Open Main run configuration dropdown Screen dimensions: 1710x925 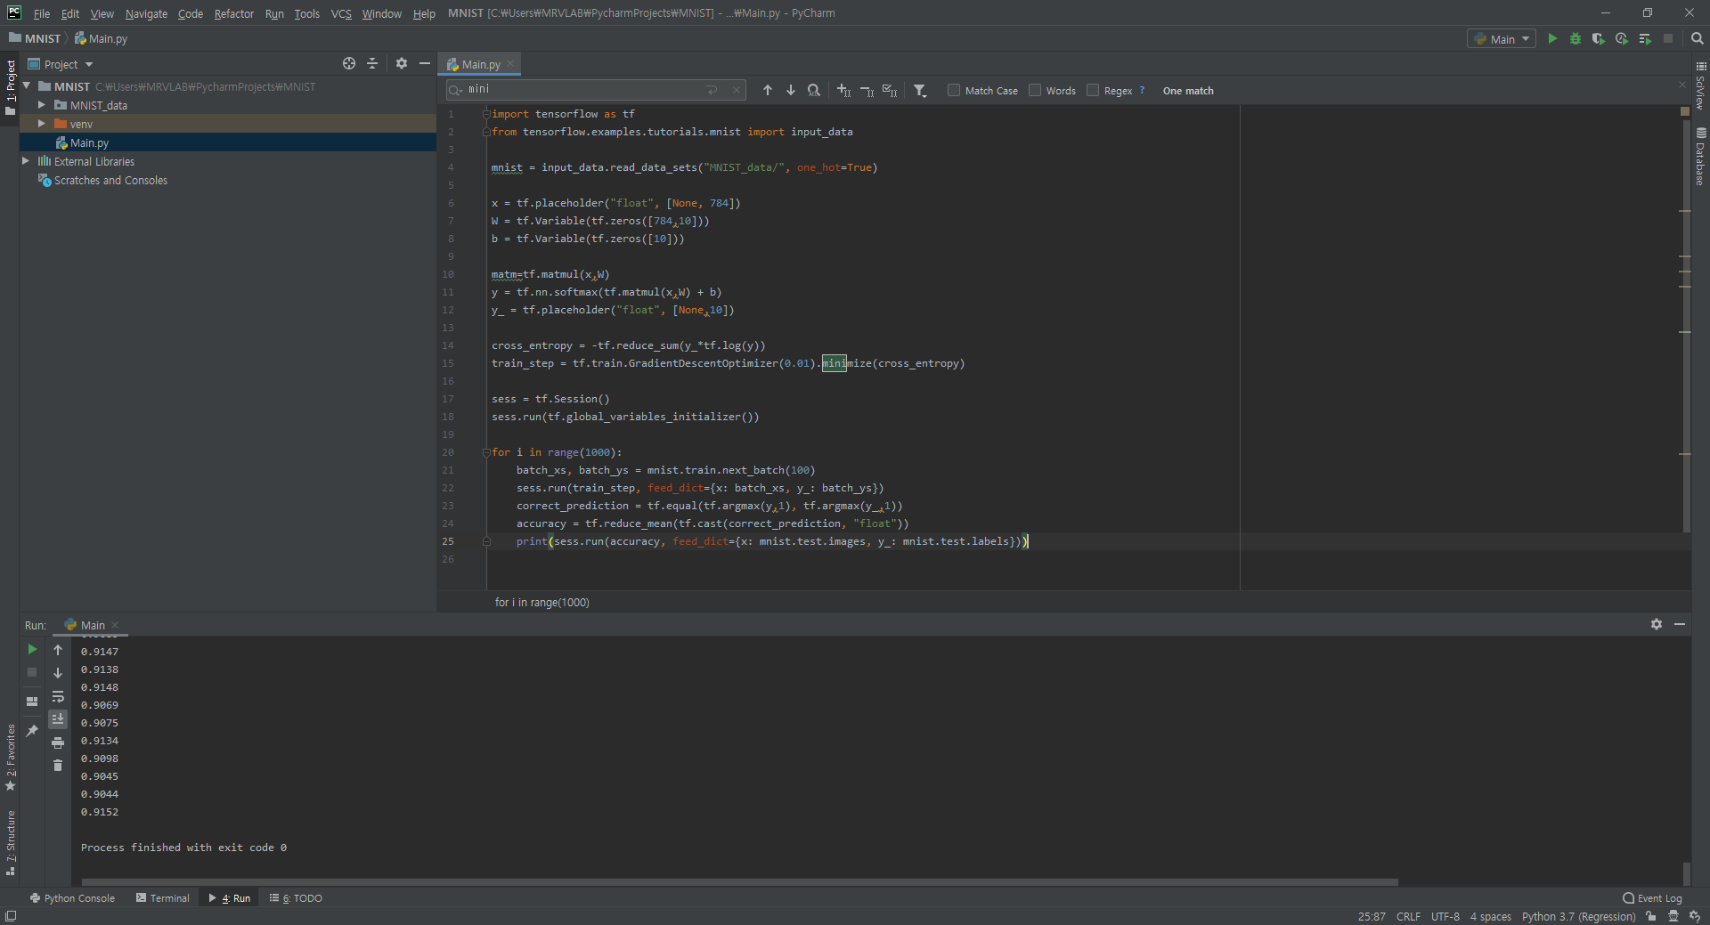click(1502, 39)
